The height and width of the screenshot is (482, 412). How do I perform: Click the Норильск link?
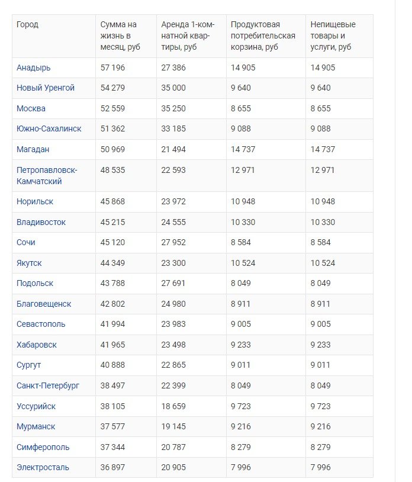point(35,201)
